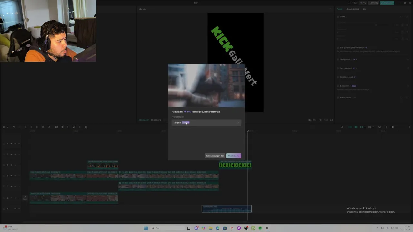This screenshot has width=413, height=232.
Task: Click the trash Delete icon in timeline toolbar
Action: [x=43, y=127]
